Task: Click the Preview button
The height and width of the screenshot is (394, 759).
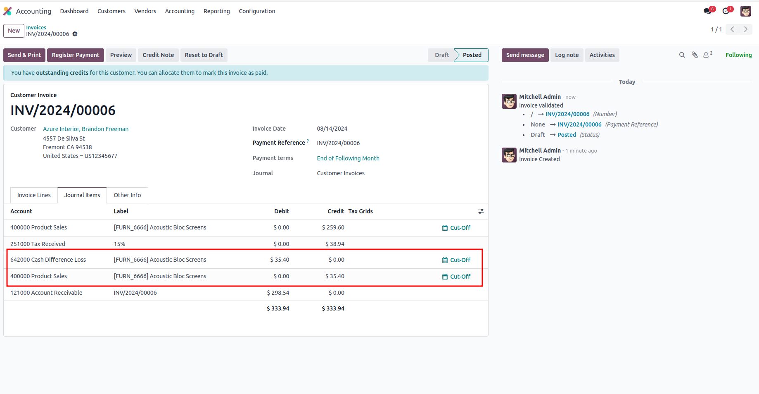Action: [x=121, y=55]
